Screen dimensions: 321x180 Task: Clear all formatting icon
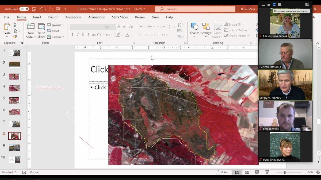[x=131, y=27]
